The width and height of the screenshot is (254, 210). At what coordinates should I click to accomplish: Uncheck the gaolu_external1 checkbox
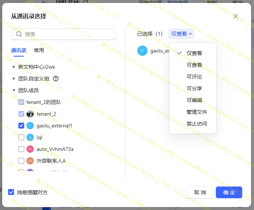(x=21, y=126)
